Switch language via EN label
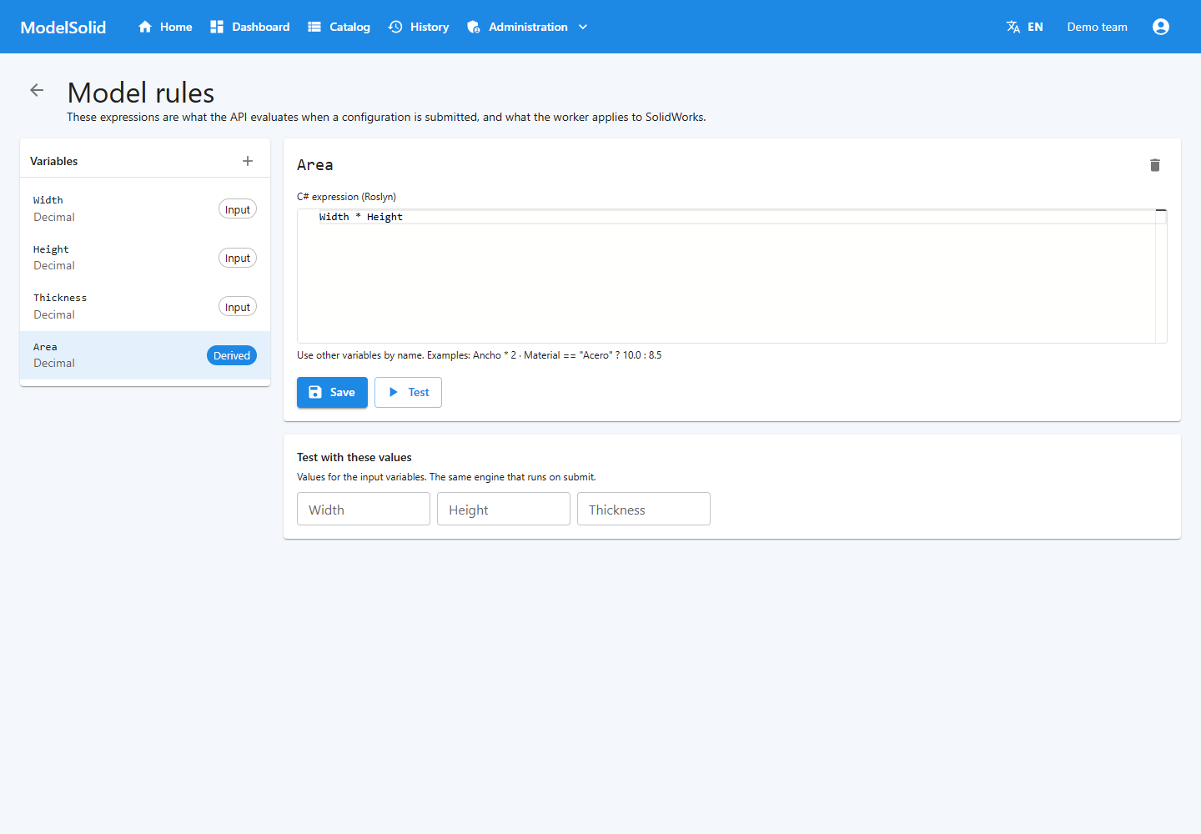 [1035, 27]
